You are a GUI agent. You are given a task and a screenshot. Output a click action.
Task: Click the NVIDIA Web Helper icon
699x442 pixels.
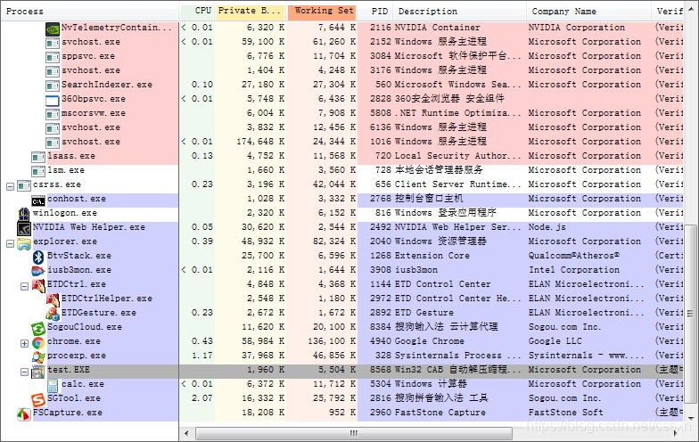click(24, 228)
